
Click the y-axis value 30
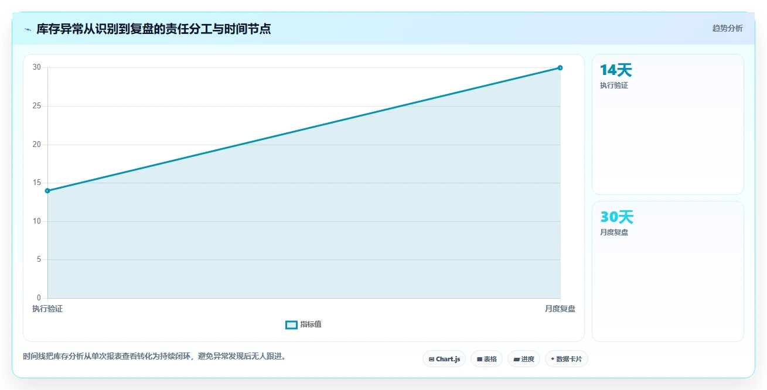click(x=37, y=67)
